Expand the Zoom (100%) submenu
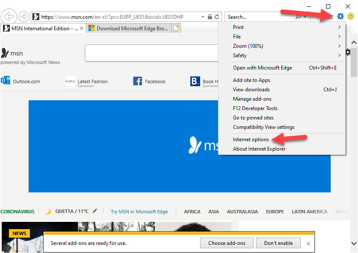 (x=286, y=46)
